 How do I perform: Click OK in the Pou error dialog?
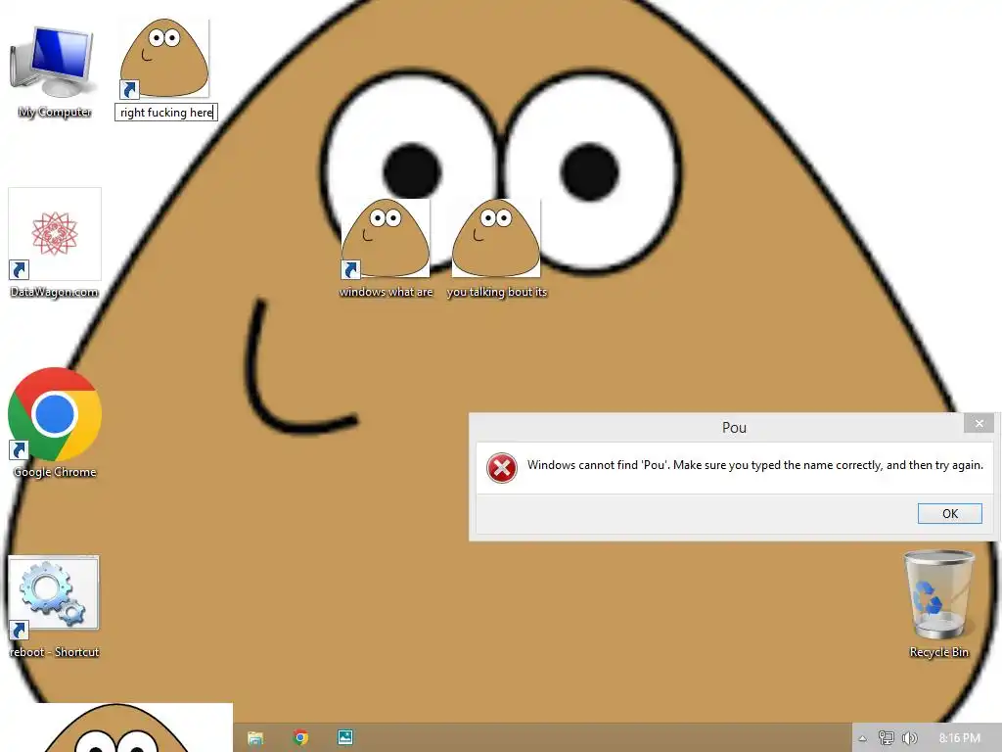point(949,513)
